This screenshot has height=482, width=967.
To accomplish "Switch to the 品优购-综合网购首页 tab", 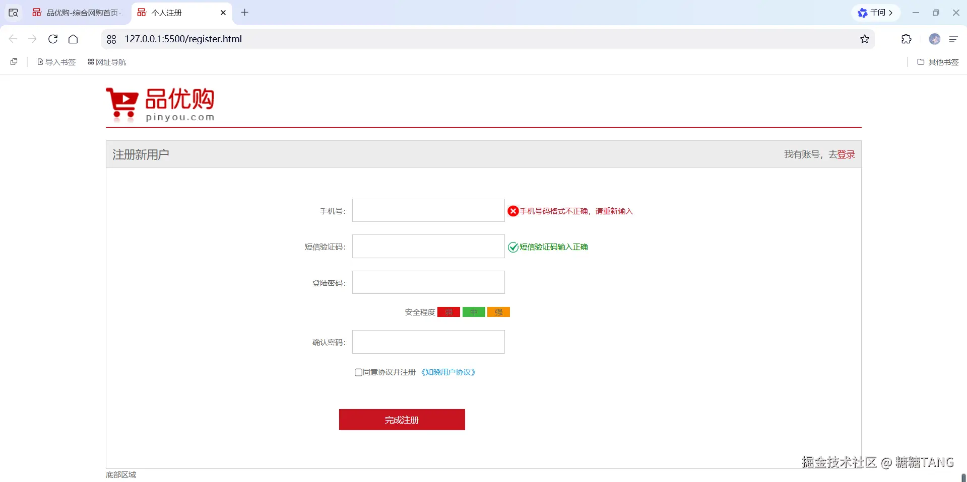I will 78,13.
